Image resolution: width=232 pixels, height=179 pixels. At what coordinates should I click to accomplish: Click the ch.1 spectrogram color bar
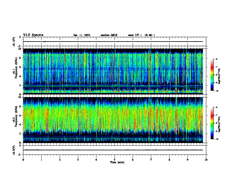pyautogui.click(x=212, y=75)
